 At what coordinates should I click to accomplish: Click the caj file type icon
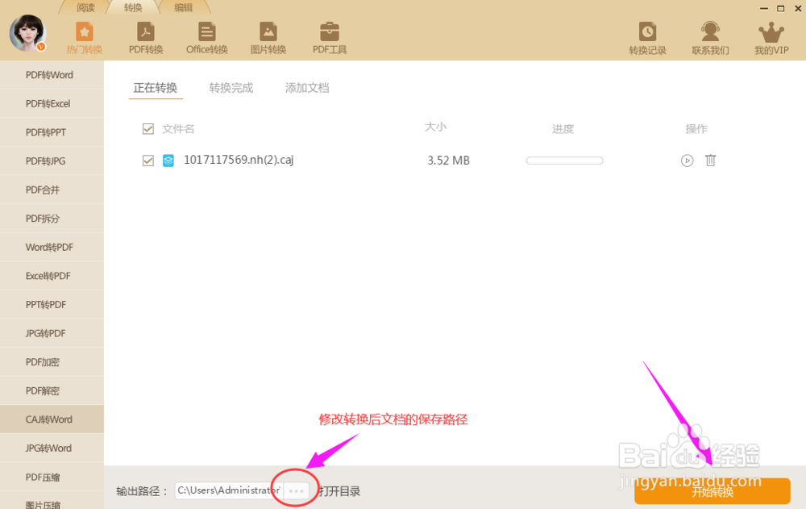(168, 161)
